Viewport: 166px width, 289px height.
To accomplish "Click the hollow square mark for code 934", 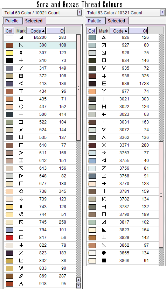I will click(x=104, y=61).
